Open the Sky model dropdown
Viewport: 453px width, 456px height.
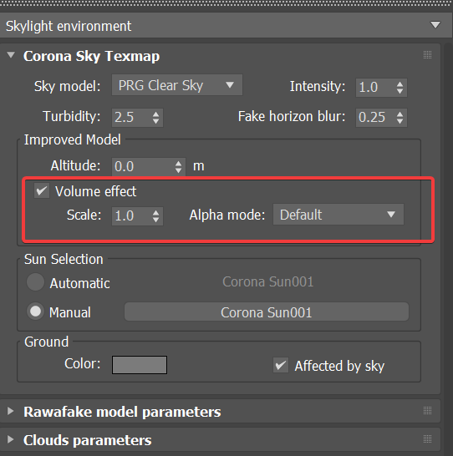[x=177, y=85]
